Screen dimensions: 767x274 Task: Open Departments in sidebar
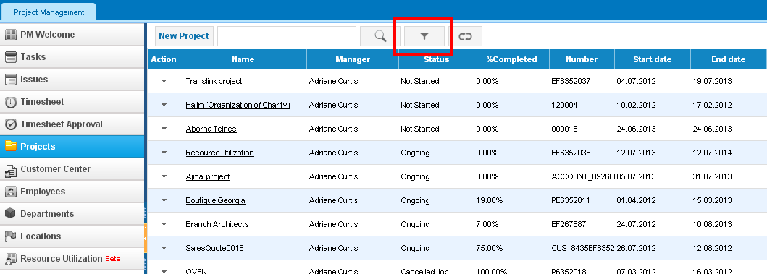click(72, 214)
